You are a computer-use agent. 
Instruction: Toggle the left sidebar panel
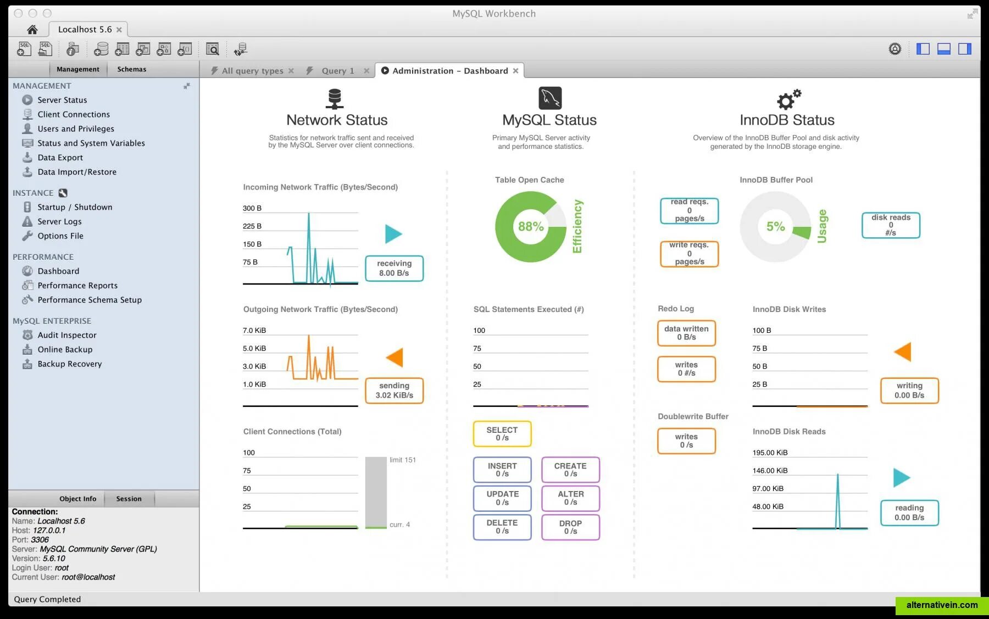(923, 49)
